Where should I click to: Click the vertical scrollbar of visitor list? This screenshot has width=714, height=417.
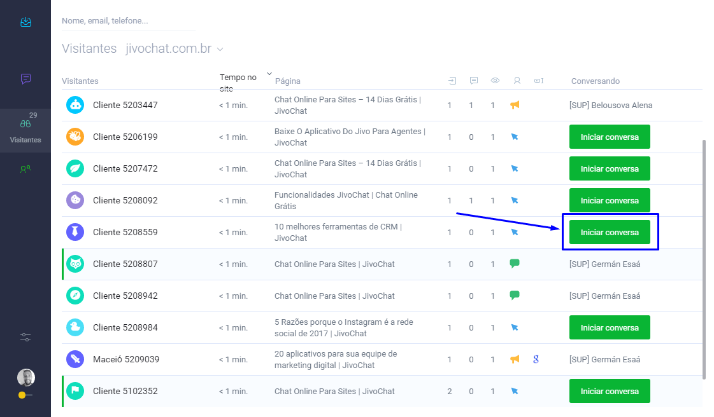704,259
